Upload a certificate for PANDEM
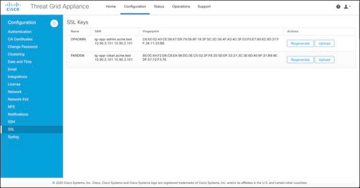The width and height of the screenshot is (360, 188). (325, 60)
